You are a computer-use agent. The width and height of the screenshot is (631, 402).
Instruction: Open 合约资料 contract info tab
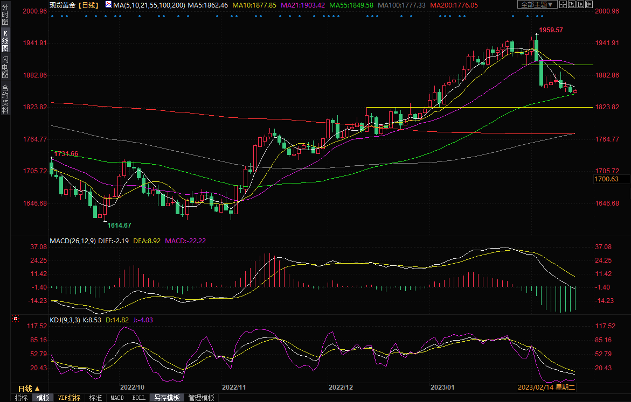pyautogui.click(x=5, y=98)
